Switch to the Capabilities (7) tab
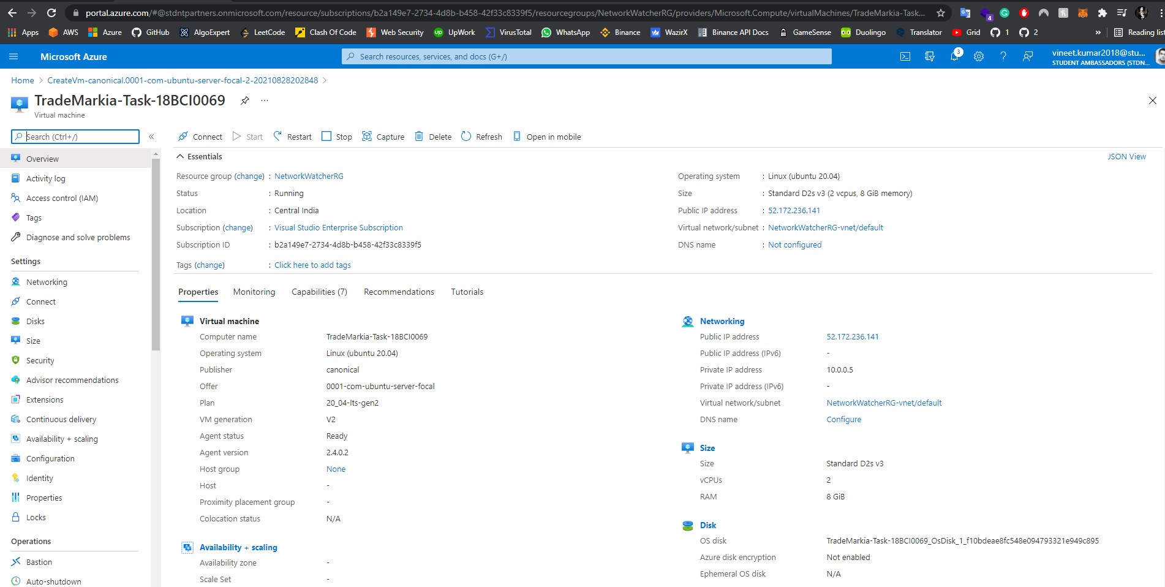The image size is (1165, 587). pyautogui.click(x=319, y=292)
